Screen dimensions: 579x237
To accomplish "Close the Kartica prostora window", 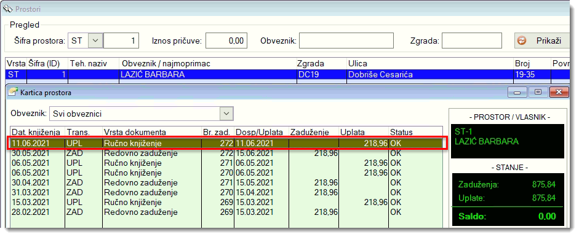I will pyautogui.click(x=558, y=92).
